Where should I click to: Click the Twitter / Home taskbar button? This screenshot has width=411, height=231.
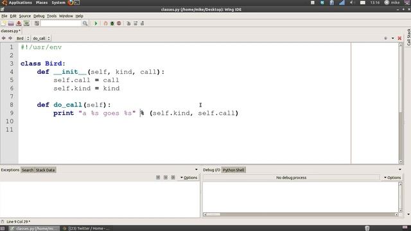click(x=87, y=228)
